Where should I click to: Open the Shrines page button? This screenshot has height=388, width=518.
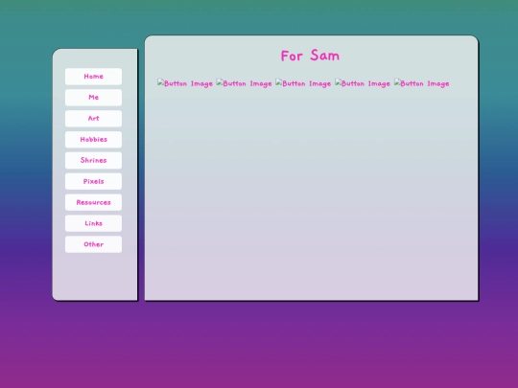(93, 160)
